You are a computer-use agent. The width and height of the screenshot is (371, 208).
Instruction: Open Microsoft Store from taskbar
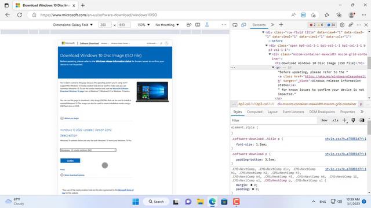pos(224,202)
